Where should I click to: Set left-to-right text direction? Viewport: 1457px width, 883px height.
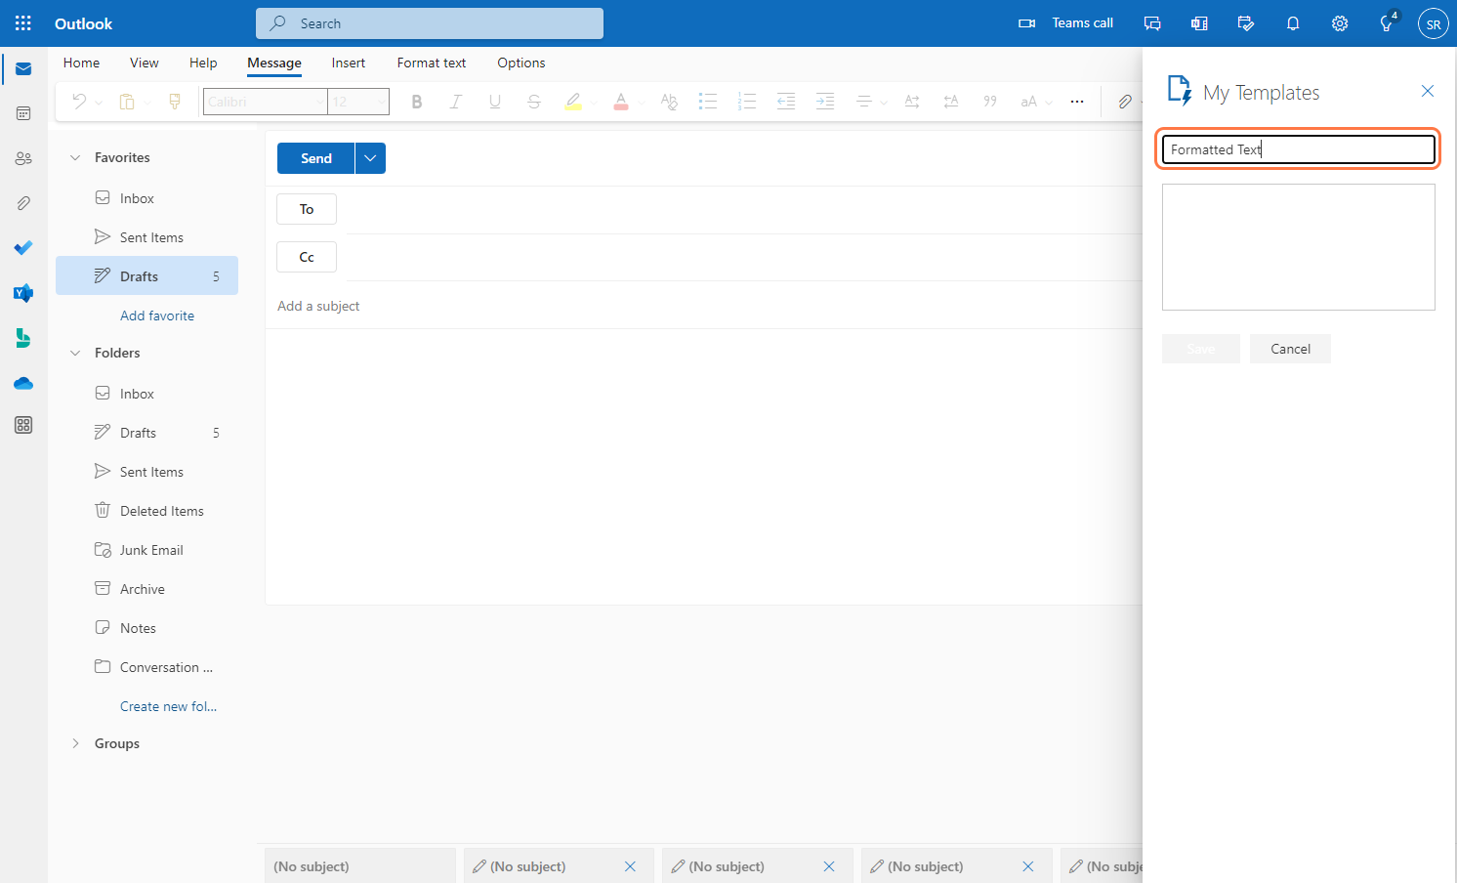click(x=912, y=101)
